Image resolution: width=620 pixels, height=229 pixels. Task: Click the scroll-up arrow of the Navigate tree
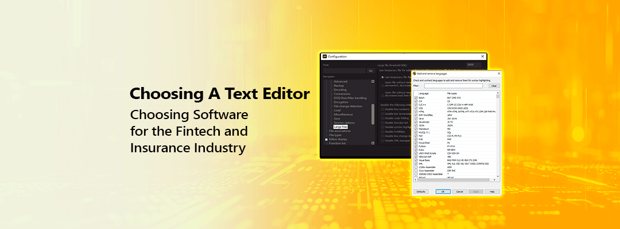tap(373, 82)
